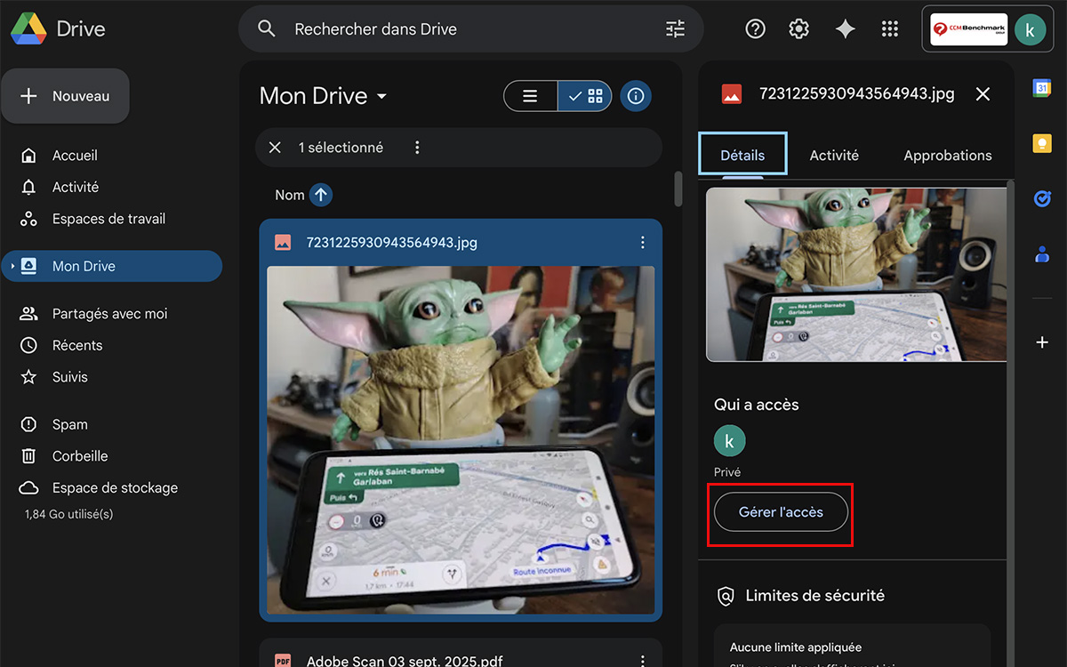Switch to the Activité tab
This screenshot has height=667, width=1067.
tap(834, 155)
